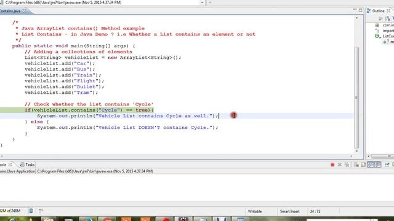Remove the launch with the gray X
This screenshot has height=221, width=394.
click(x=340, y=165)
